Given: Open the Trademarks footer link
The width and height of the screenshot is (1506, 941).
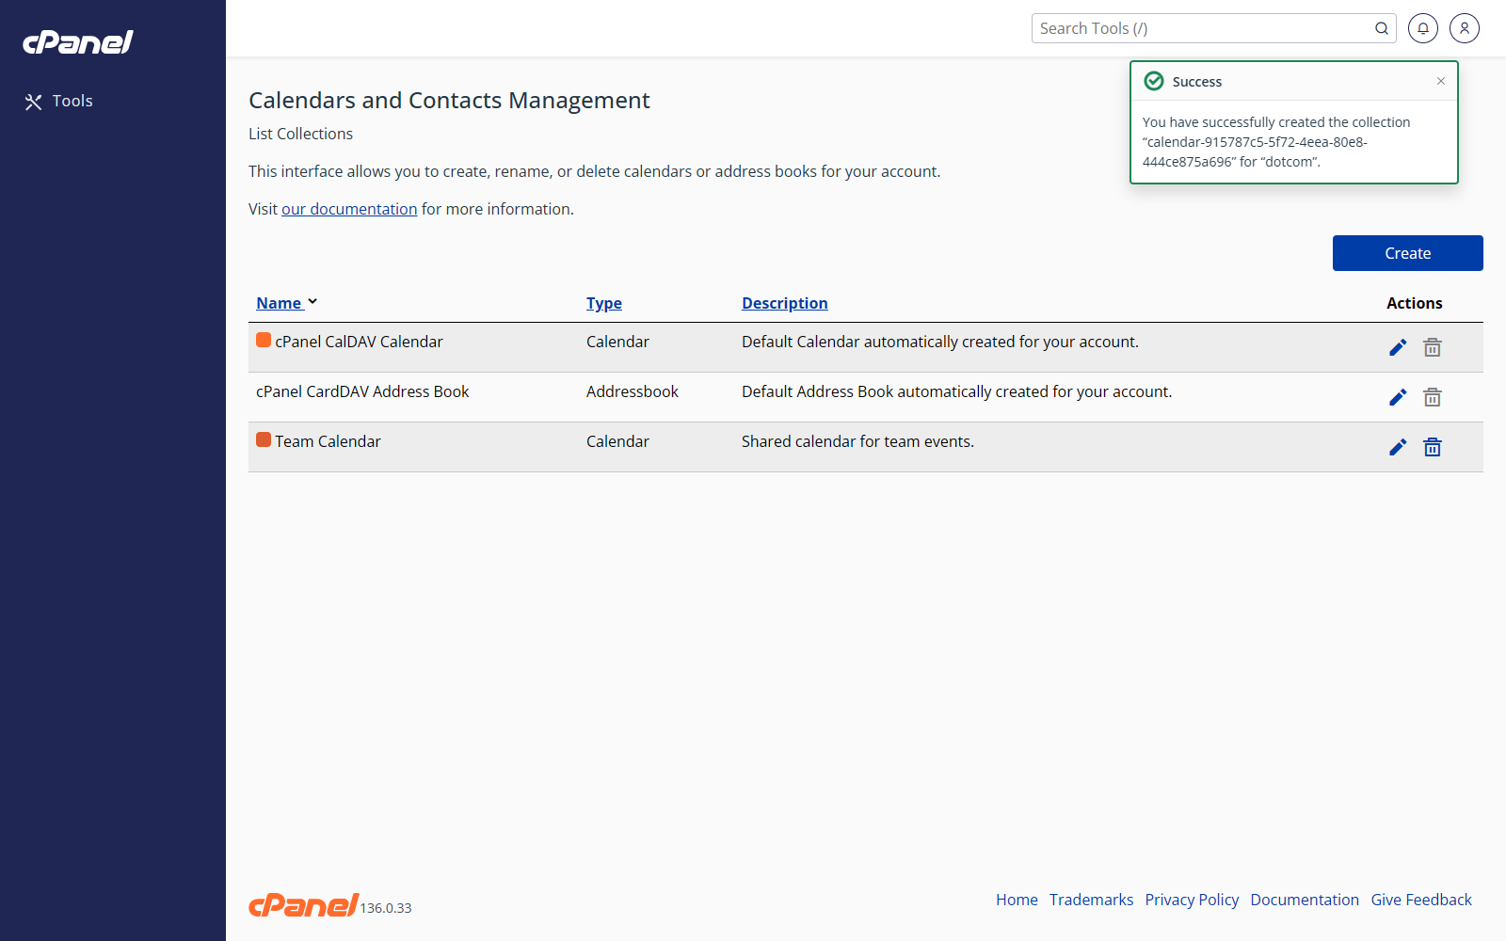Looking at the screenshot, I should [1092, 900].
